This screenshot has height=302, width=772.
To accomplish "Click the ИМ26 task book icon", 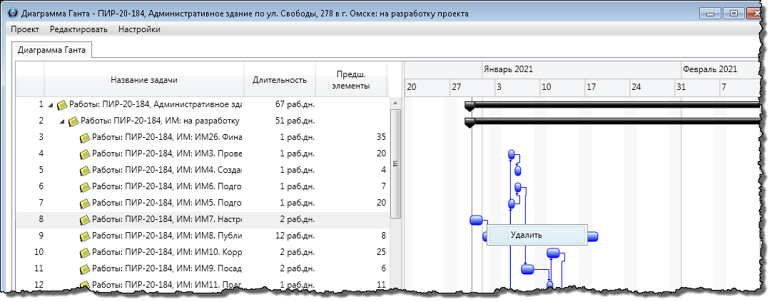I will pos(85,137).
